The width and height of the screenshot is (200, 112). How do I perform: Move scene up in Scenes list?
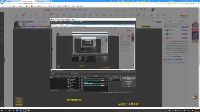pyautogui.click(x=55, y=90)
